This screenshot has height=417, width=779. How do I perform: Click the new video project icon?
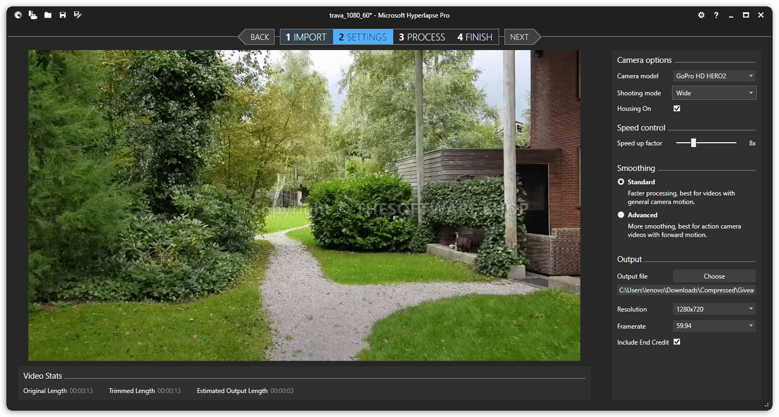pos(33,15)
